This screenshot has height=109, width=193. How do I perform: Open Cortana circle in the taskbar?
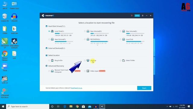tap(52, 107)
